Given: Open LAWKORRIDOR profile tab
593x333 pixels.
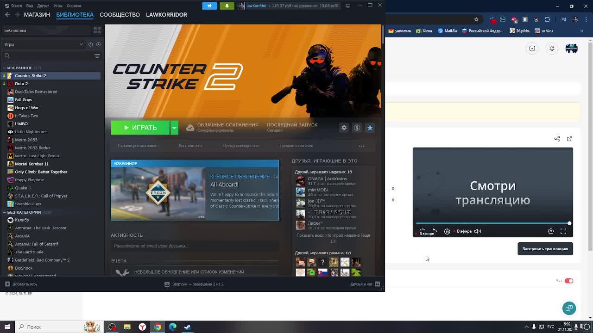Looking at the screenshot, I should (167, 15).
